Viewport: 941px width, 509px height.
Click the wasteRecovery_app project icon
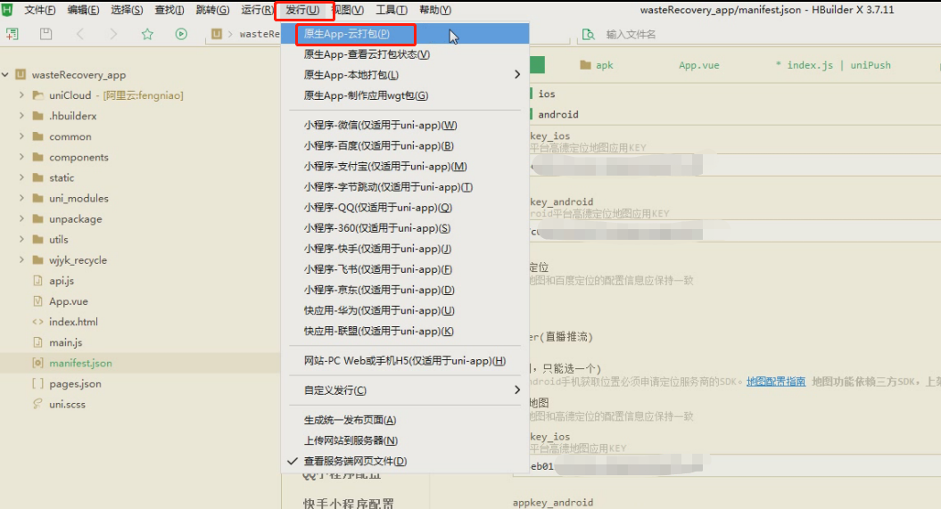[21, 74]
